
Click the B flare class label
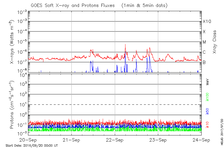click(x=204, y=62)
